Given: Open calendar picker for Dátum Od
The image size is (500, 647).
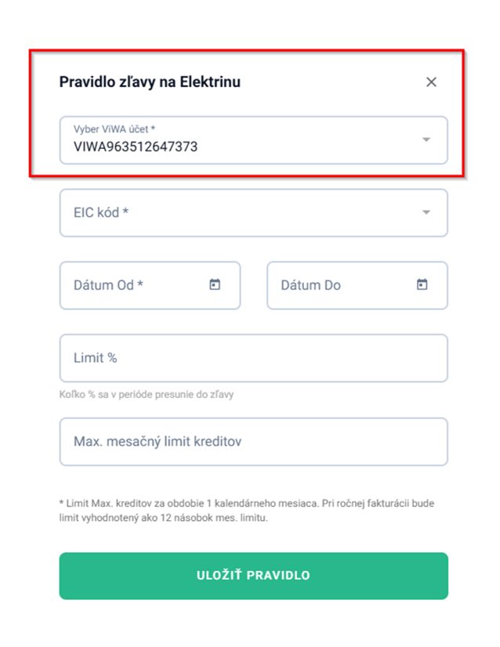Looking at the screenshot, I should point(215,285).
